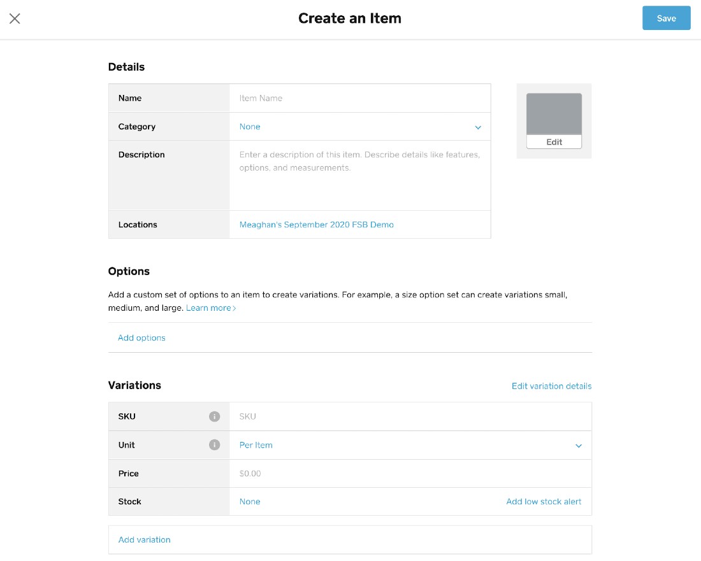Viewport: 701px width, 561px height.
Task: Expand the Category dropdown chevron
Action: click(x=478, y=127)
